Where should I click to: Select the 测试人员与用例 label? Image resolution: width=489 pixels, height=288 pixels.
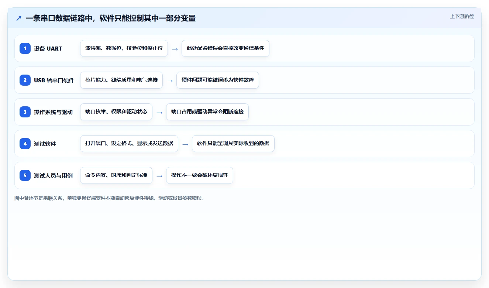[x=53, y=175]
